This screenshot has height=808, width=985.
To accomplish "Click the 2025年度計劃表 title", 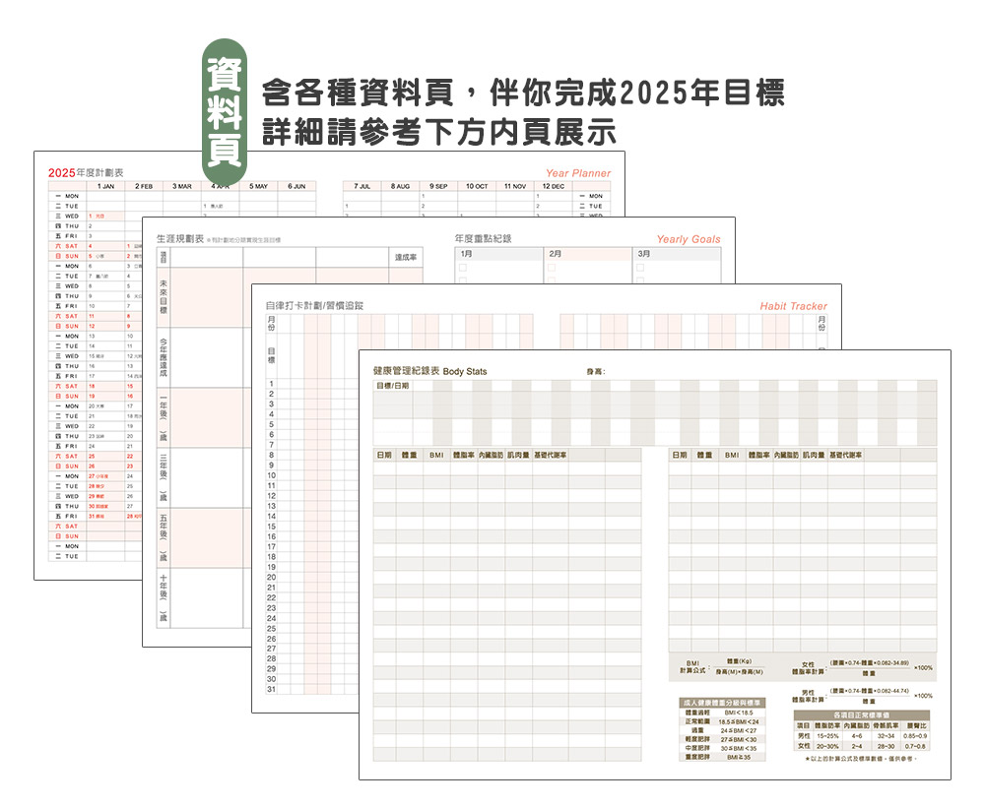I will coord(86,172).
